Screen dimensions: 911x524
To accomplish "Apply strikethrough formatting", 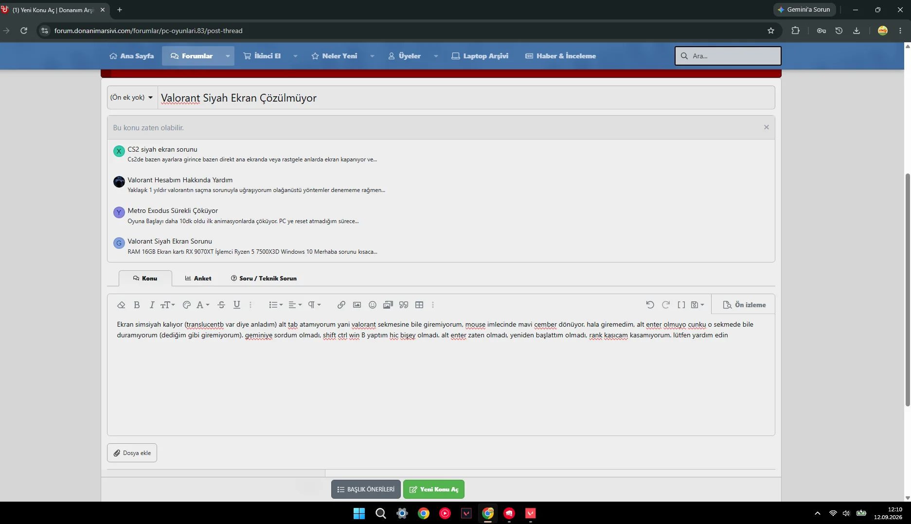I will 221,305.
